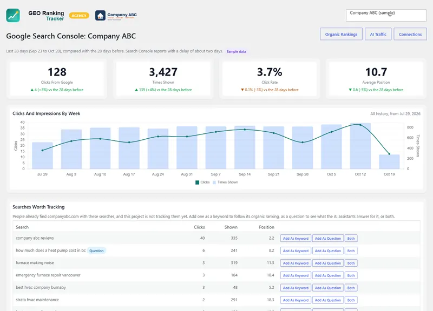Toggle Clicks series in chart legend
The height and width of the screenshot is (311, 433).
pos(202,182)
